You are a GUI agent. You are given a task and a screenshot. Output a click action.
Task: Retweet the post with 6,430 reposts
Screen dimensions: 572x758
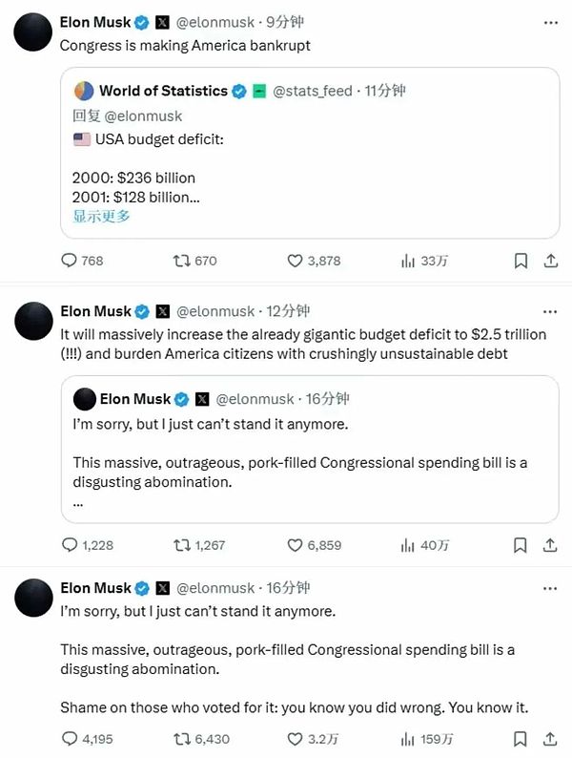179,739
